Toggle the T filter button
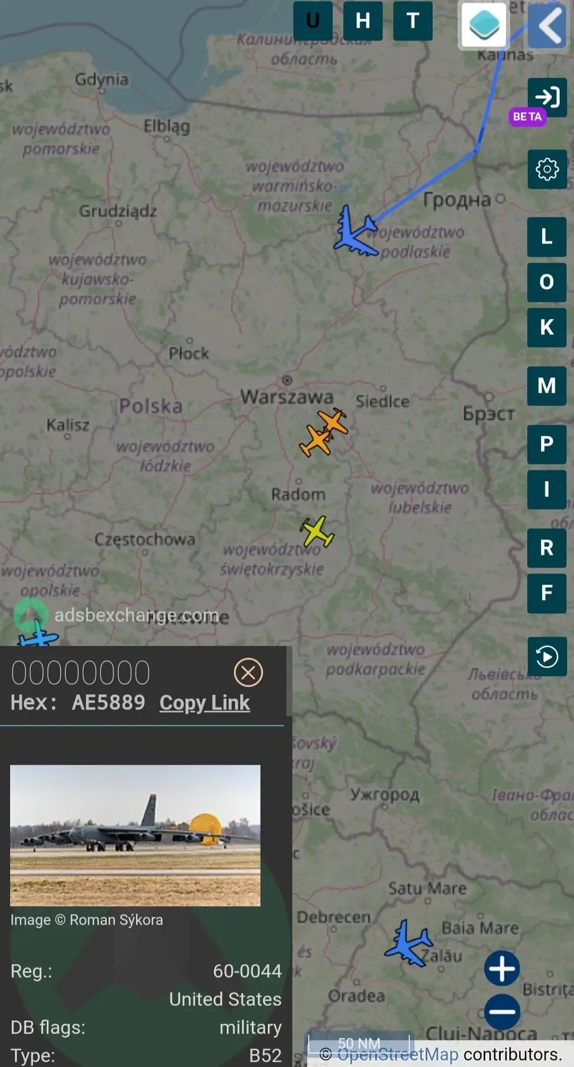 413,21
